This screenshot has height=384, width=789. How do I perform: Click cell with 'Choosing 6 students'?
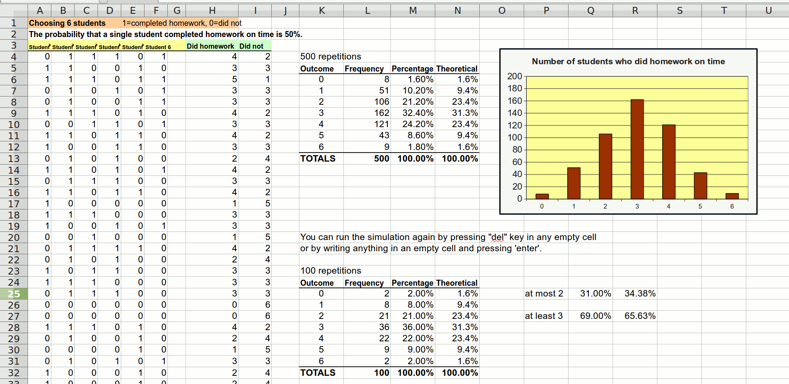click(67, 23)
